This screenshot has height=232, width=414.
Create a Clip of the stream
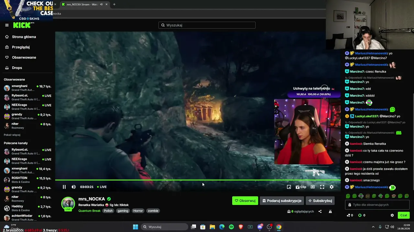(301, 187)
